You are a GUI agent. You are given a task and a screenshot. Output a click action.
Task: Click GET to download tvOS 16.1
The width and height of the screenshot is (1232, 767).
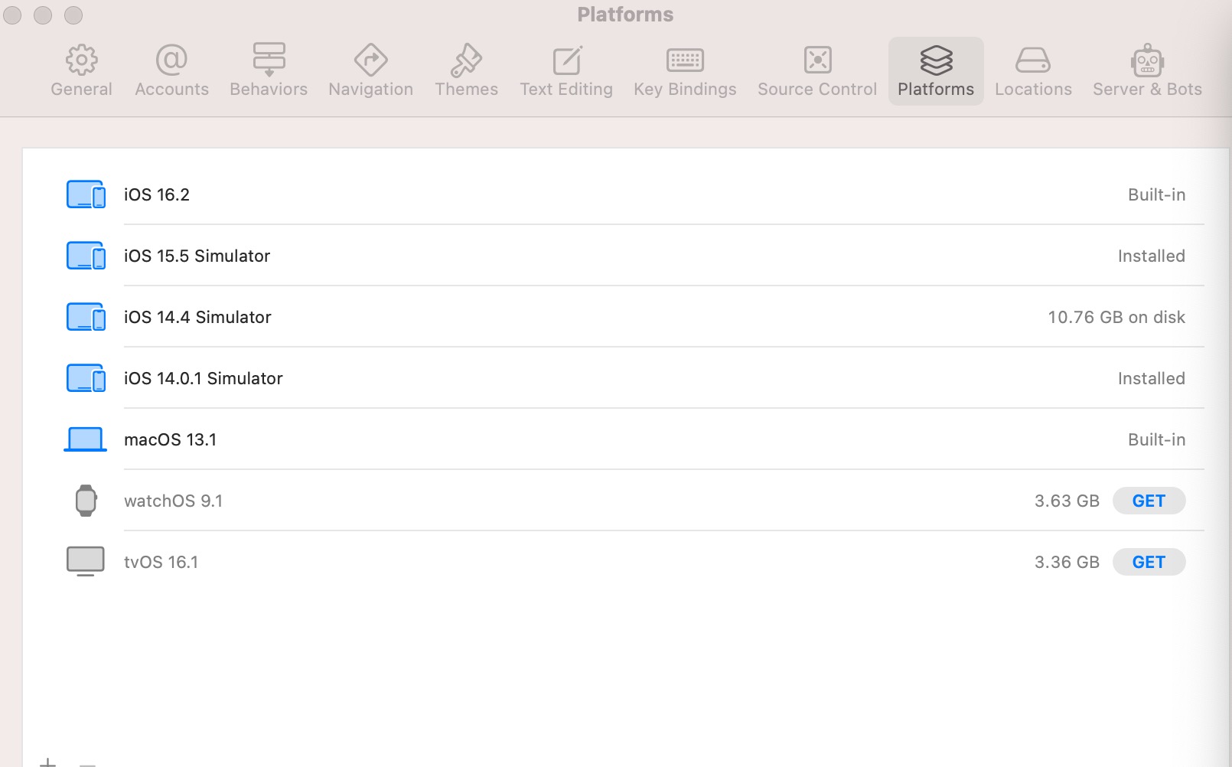(x=1149, y=562)
